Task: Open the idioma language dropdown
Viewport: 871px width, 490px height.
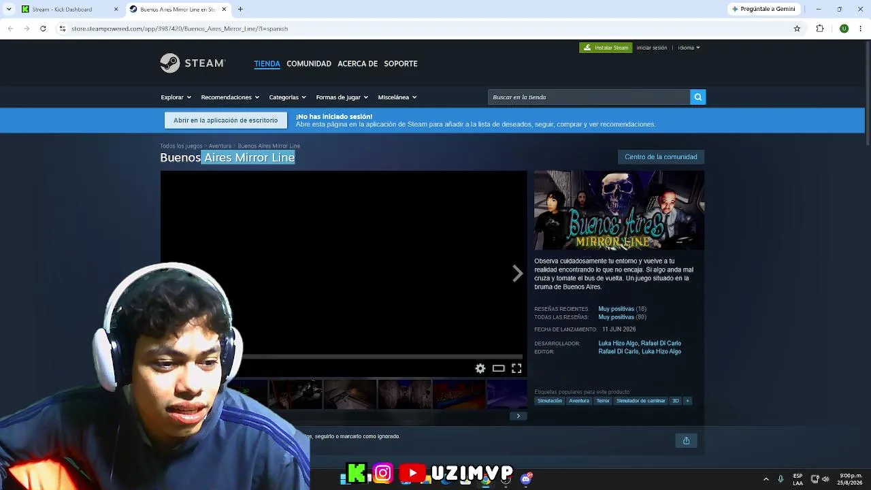Action: point(689,48)
